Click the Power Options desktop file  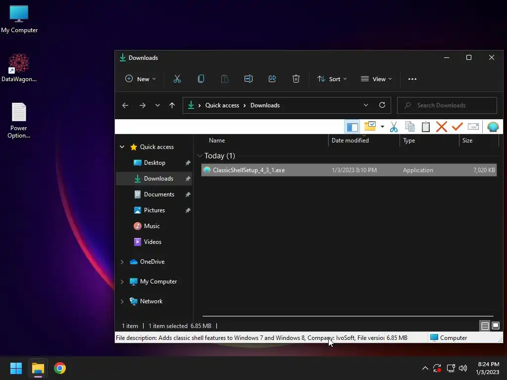pyautogui.click(x=19, y=121)
